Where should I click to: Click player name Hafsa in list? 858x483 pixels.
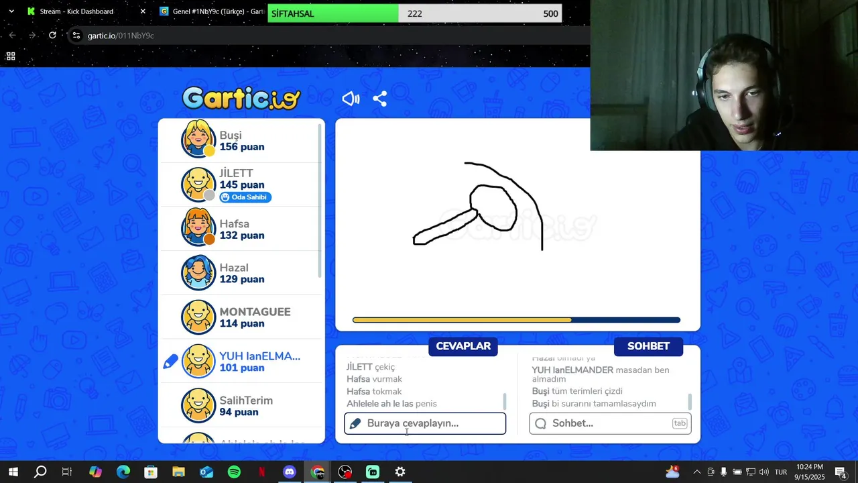pyautogui.click(x=234, y=223)
